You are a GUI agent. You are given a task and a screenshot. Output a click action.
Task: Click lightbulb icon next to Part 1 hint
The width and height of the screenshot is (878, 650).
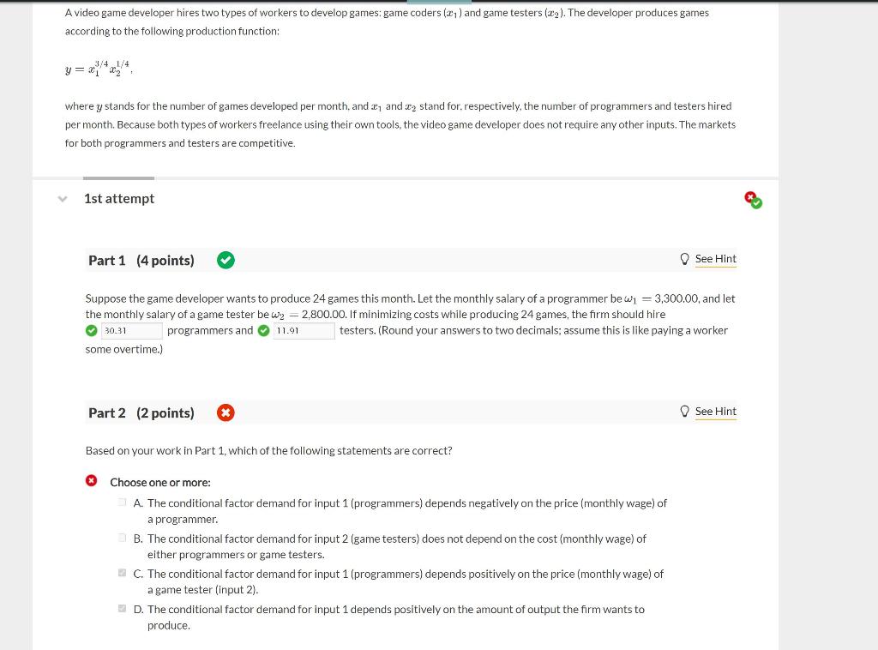pyautogui.click(x=684, y=259)
